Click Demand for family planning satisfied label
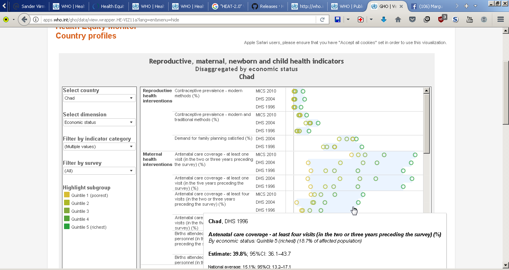Screen dimensions: 509x270 (214, 138)
